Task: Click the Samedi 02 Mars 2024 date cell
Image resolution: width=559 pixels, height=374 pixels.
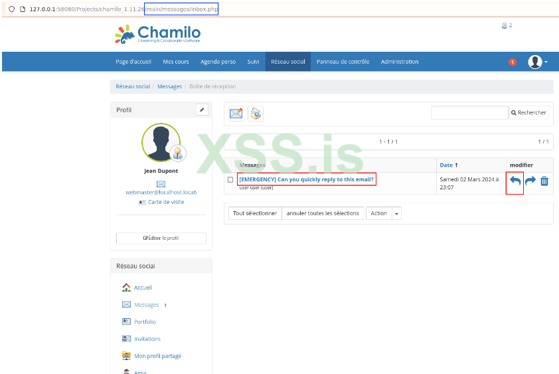Action: pyautogui.click(x=471, y=183)
